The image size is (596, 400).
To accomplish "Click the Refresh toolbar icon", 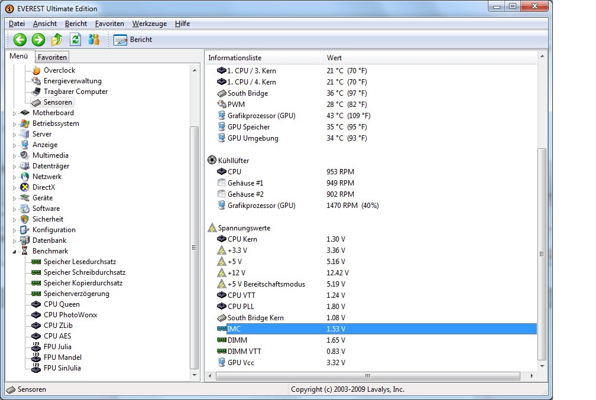I will click(x=75, y=39).
